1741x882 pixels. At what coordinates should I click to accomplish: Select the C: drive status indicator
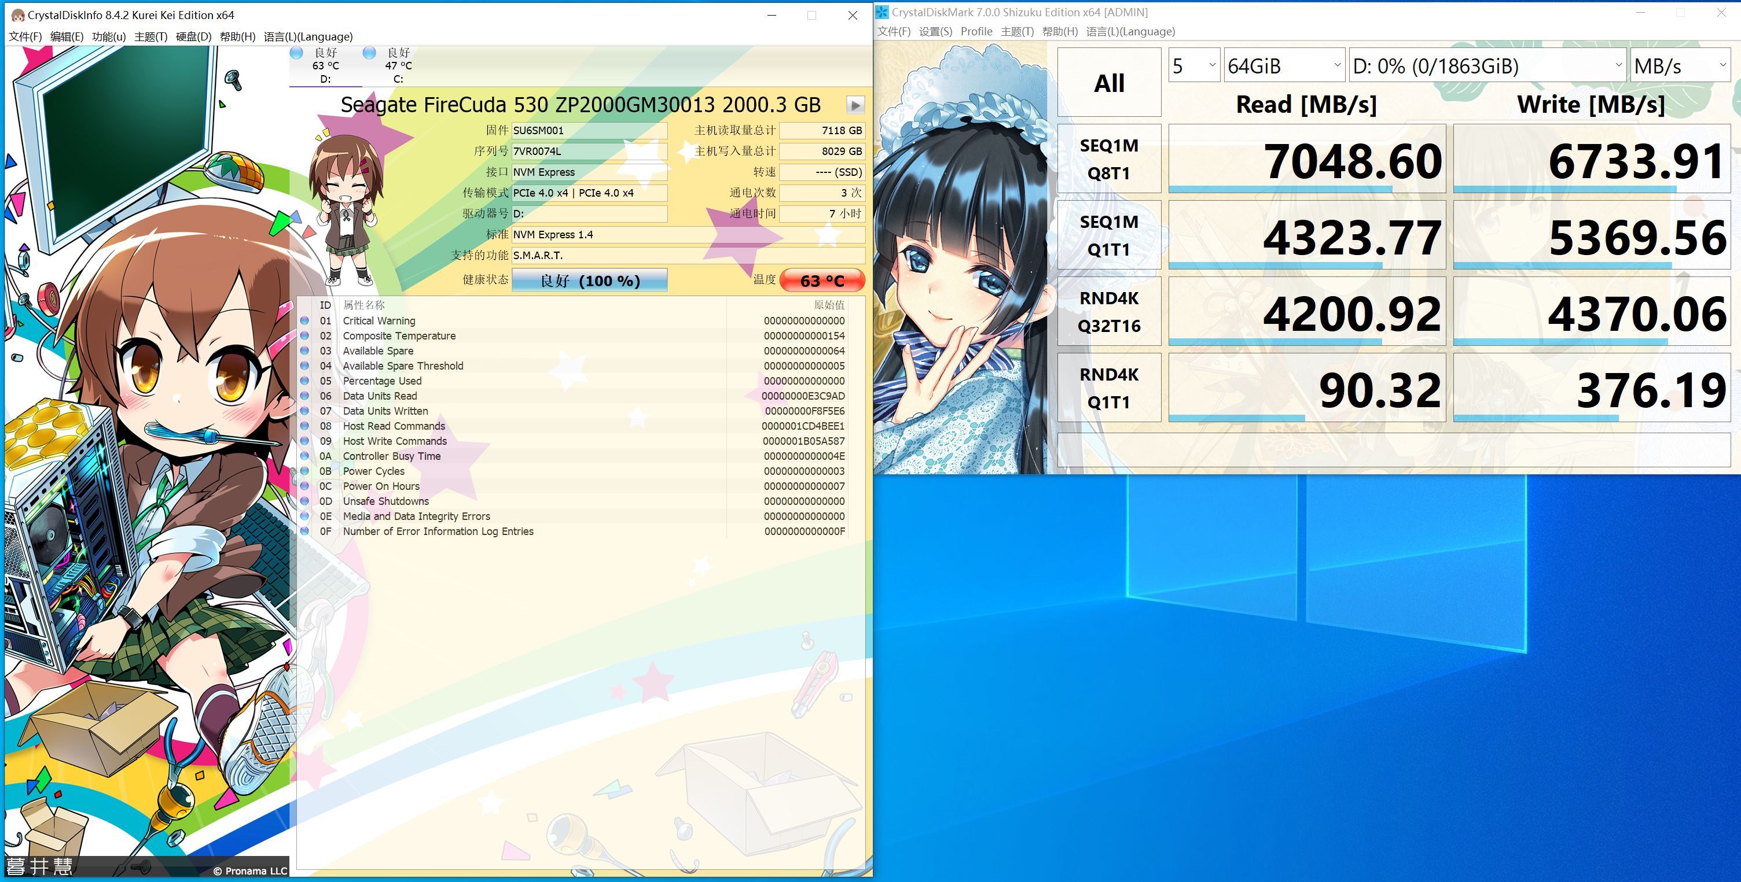click(x=398, y=65)
